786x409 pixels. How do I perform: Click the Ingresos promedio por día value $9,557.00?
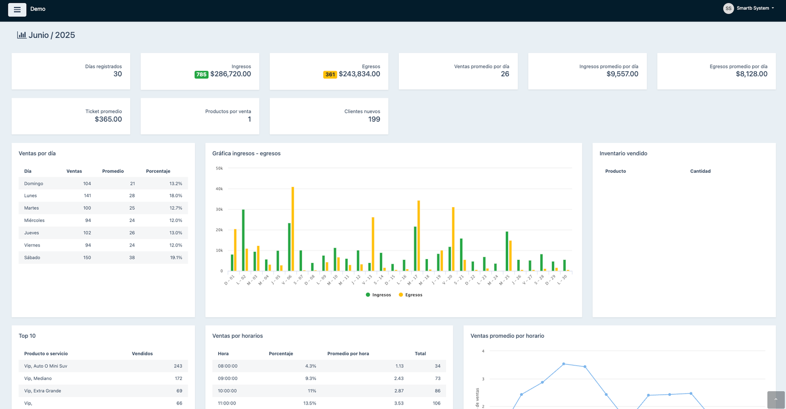click(x=622, y=74)
